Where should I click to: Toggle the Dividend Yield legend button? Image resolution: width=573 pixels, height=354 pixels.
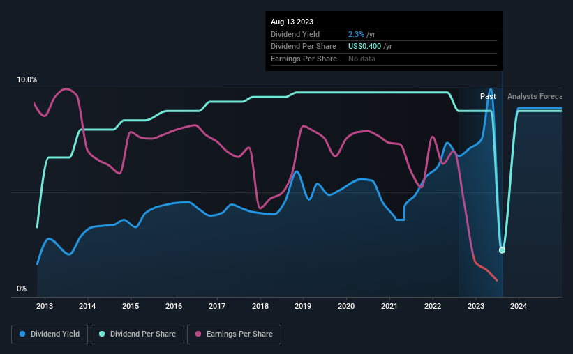pyautogui.click(x=50, y=334)
